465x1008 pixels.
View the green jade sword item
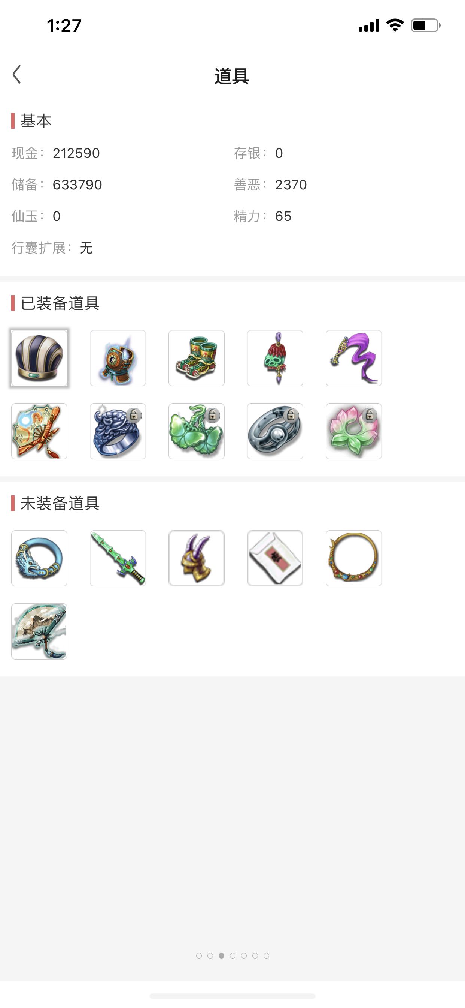pos(118,558)
